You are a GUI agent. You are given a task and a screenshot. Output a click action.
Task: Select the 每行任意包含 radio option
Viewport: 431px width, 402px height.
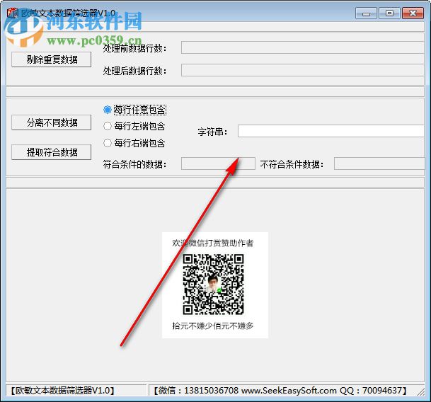pyautogui.click(x=134, y=110)
